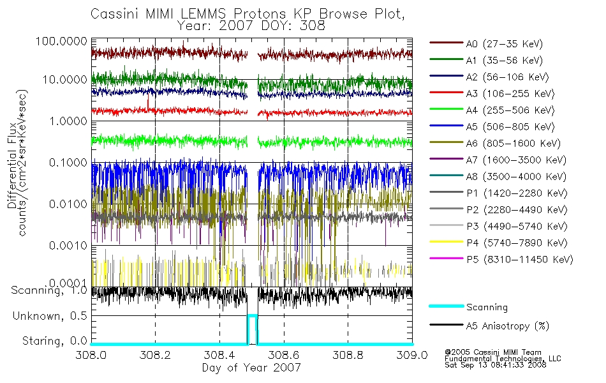Click the A6 (805-1600 KeV) legend label
This screenshot has width=606, height=383.
click(514, 144)
